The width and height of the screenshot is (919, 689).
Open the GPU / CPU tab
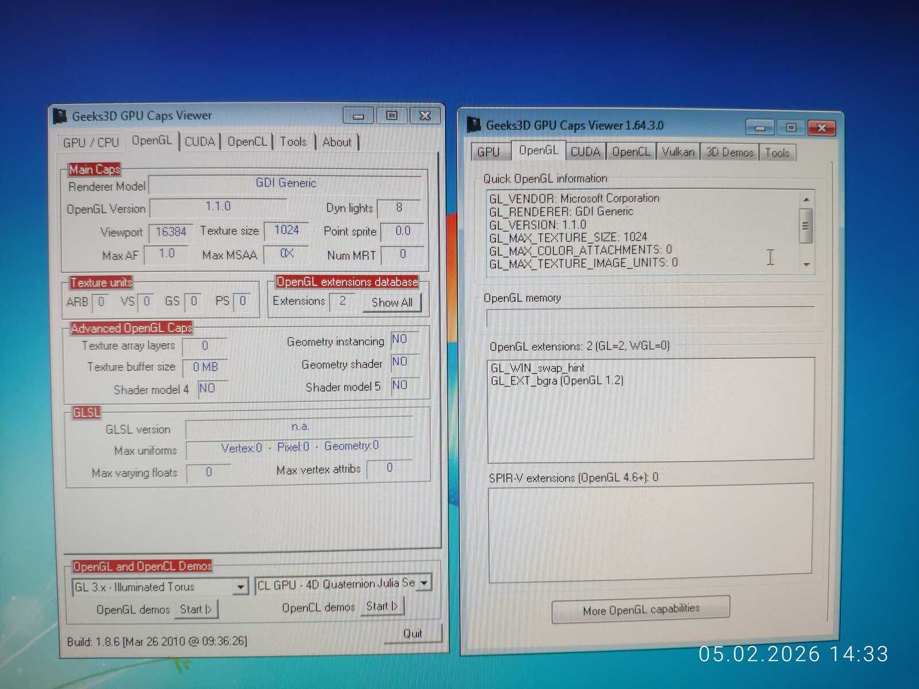[x=91, y=142]
